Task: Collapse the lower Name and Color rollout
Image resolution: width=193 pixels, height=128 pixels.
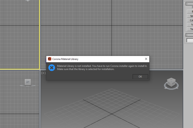Action: point(189,35)
